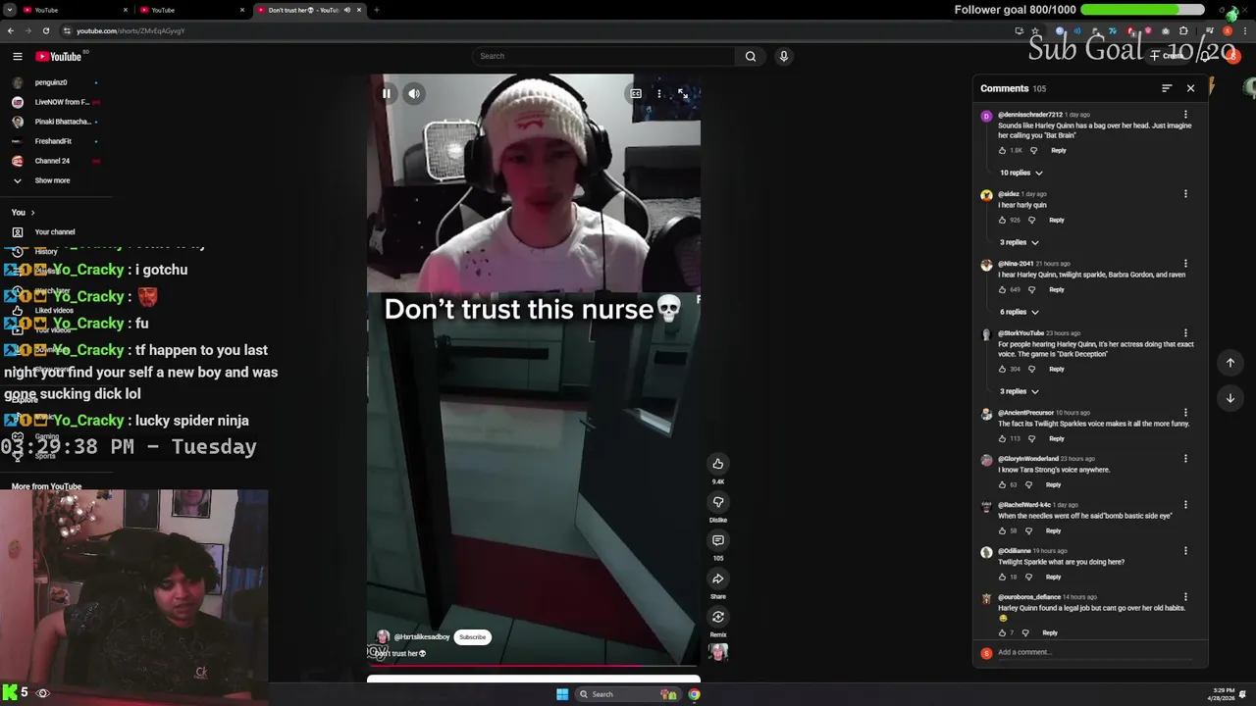Expand the You section
The image size is (1256, 706).
coord(23,213)
